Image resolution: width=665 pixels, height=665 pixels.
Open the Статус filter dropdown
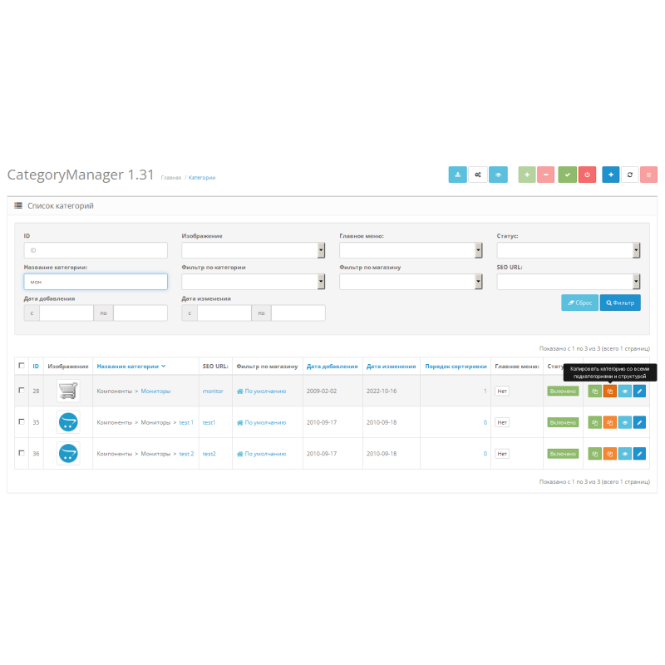(x=568, y=250)
